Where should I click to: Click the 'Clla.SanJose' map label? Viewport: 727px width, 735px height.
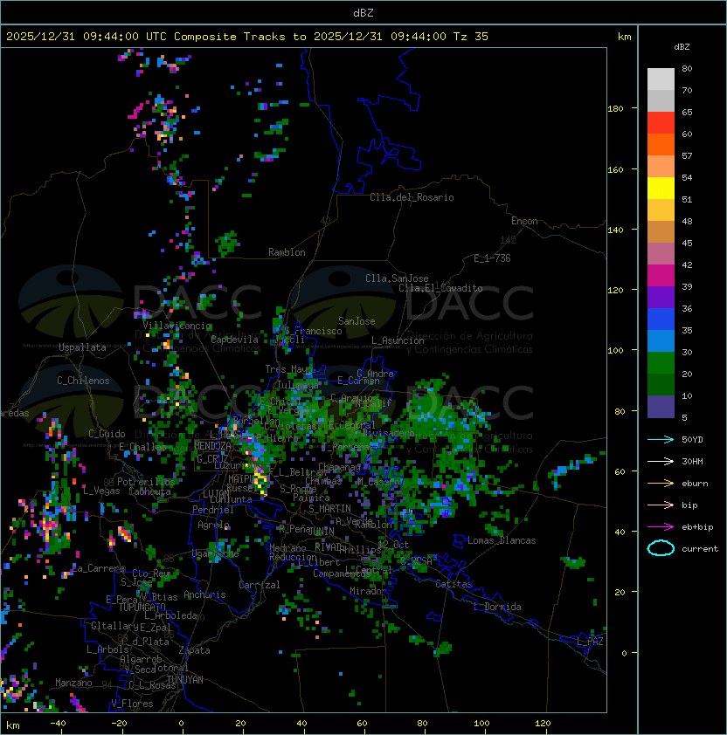click(397, 278)
